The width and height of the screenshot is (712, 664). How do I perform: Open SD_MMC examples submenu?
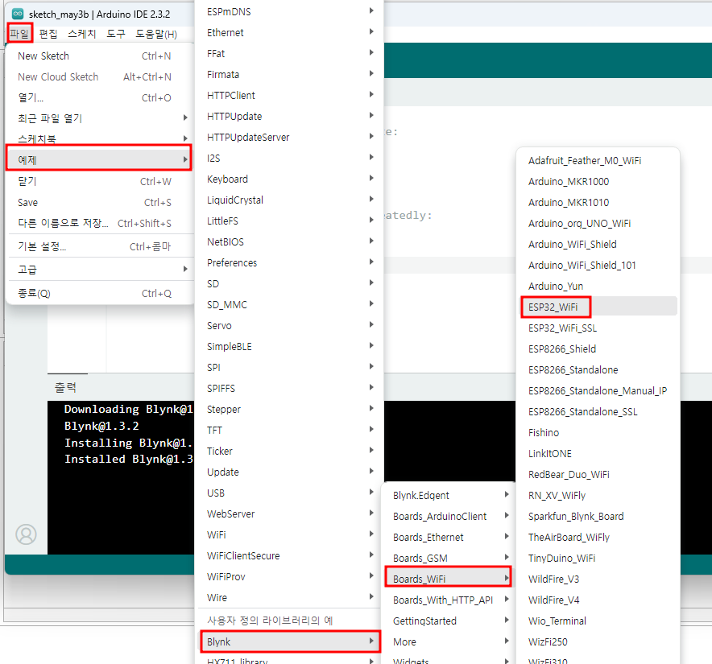coord(290,304)
